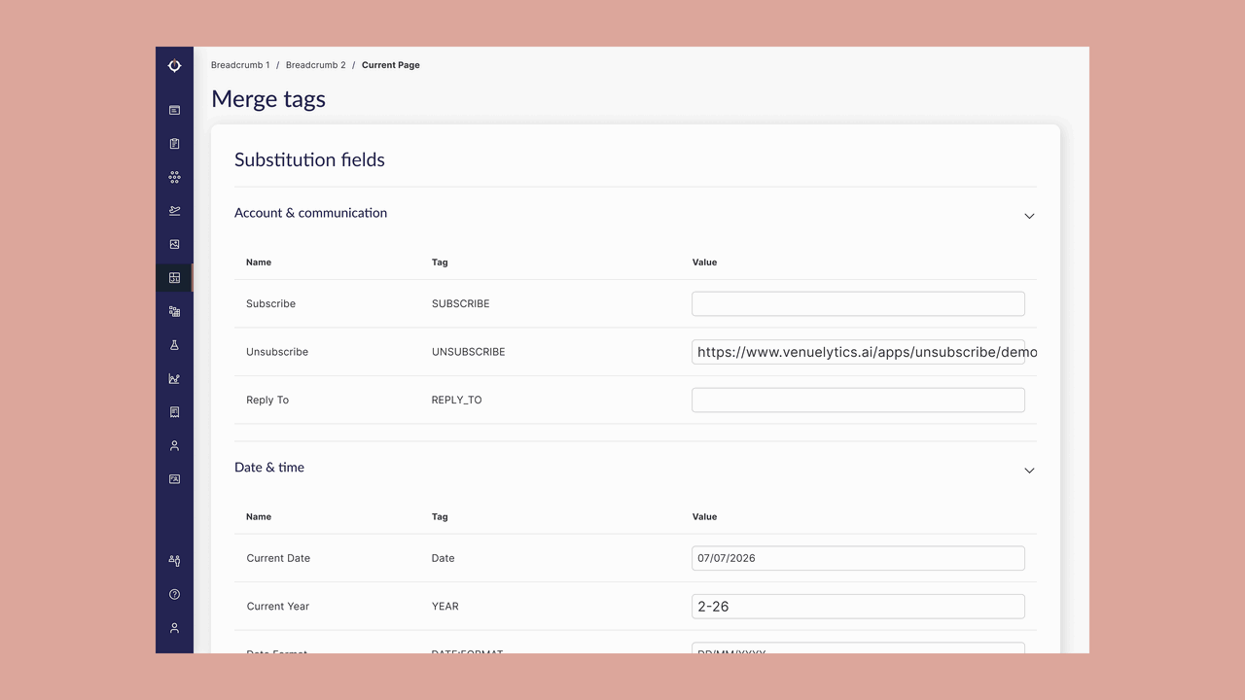Image resolution: width=1245 pixels, height=700 pixels.
Task: Open the person icon below the receipt icon
Action: (174, 445)
